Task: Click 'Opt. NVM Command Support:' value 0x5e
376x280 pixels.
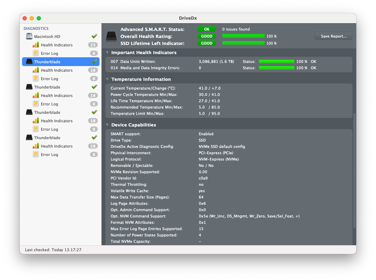Action: [249, 216]
